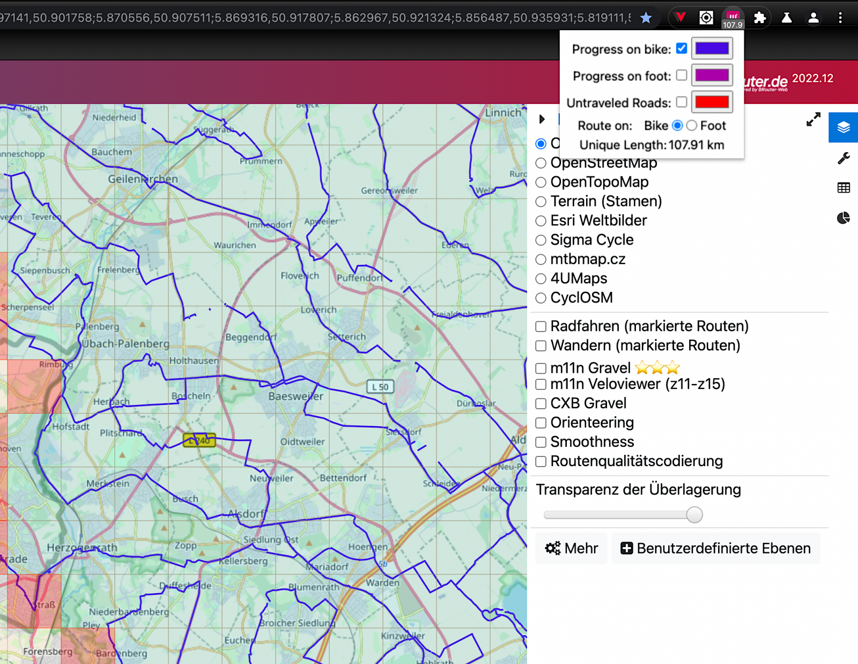The height and width of the screenshot is (664, 858).
Task: Open the Vivaldi red V extension
Action: pyautogui.click(x=681, y=18)
